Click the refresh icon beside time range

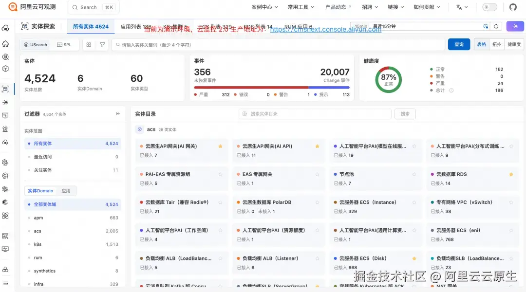tap(496, 26)
